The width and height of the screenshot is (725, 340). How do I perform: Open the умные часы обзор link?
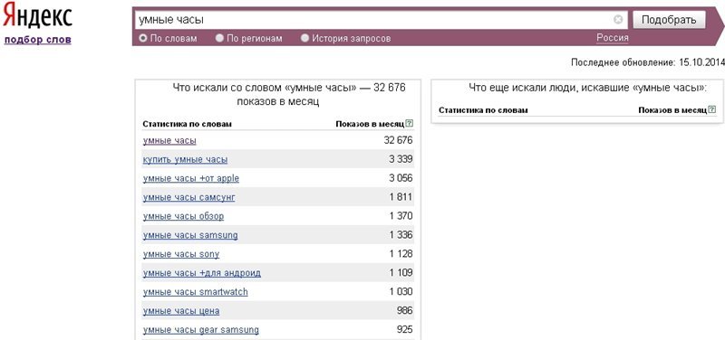[x=184, y=216]
